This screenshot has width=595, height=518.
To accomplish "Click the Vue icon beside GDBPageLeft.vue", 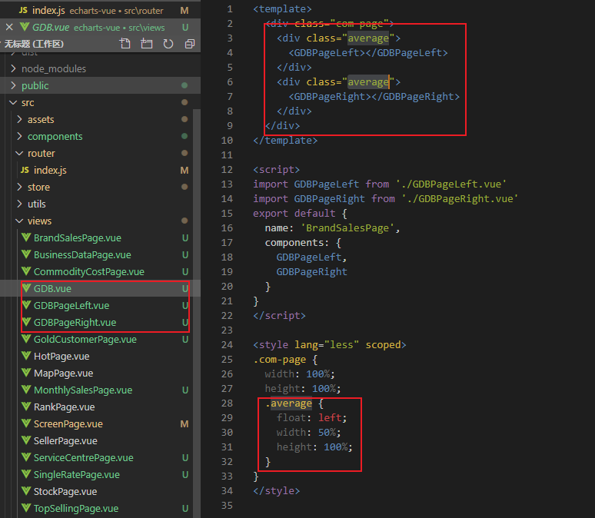I will tap(26, 305).
